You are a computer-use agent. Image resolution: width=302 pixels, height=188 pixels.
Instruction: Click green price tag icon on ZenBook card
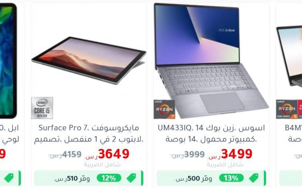(254, 178)
